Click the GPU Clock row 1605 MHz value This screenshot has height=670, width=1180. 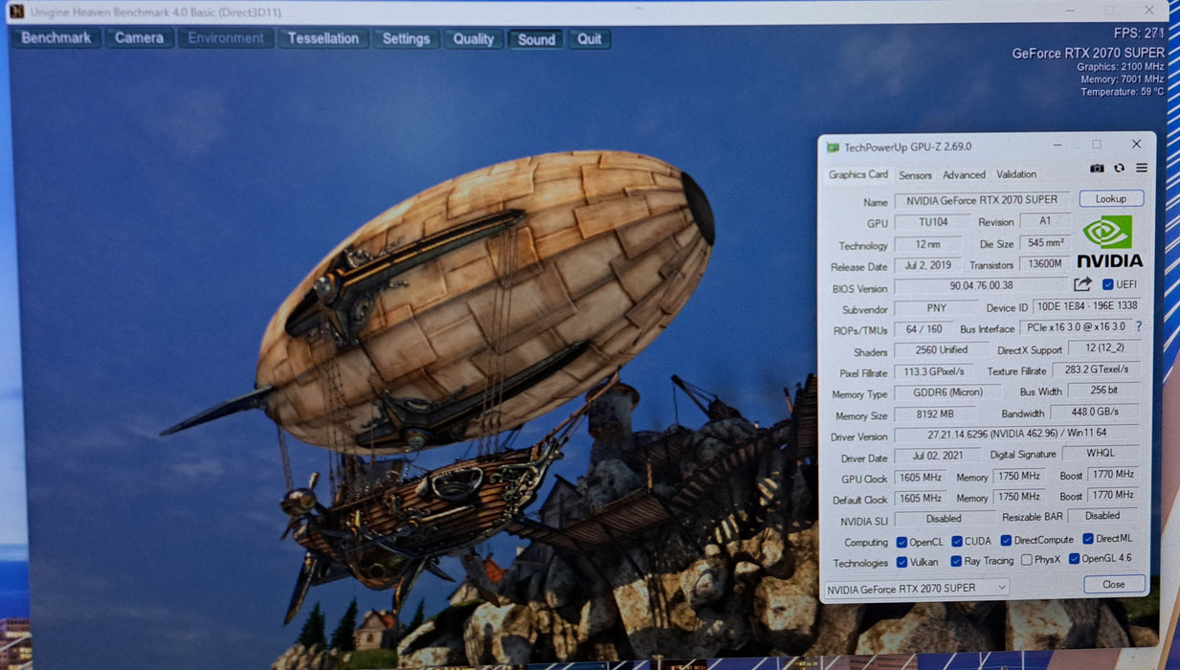[x=921, y=478]
